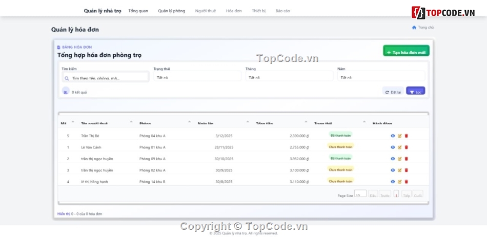
Task: Go to next page with Tiếp
Action: point(407,194)
